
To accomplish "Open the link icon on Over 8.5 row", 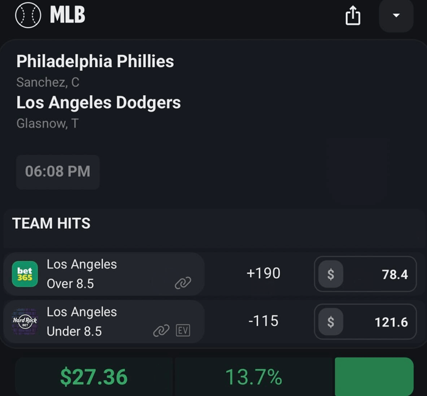I will click(183, 283).
